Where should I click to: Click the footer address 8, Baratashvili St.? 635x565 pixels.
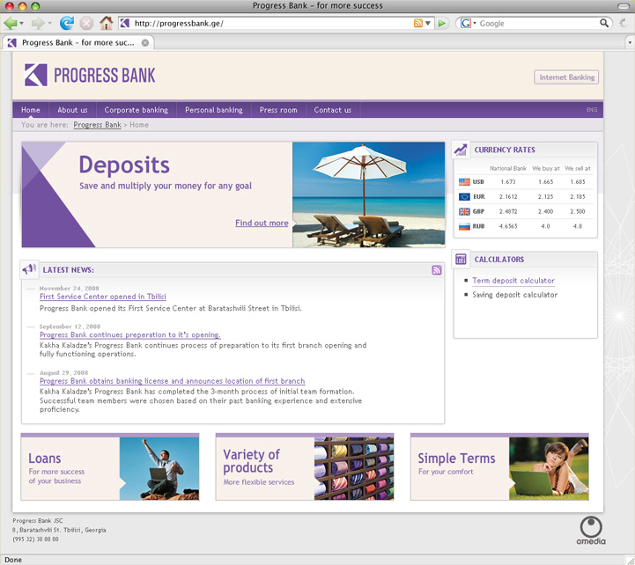(x=59, y=530)
